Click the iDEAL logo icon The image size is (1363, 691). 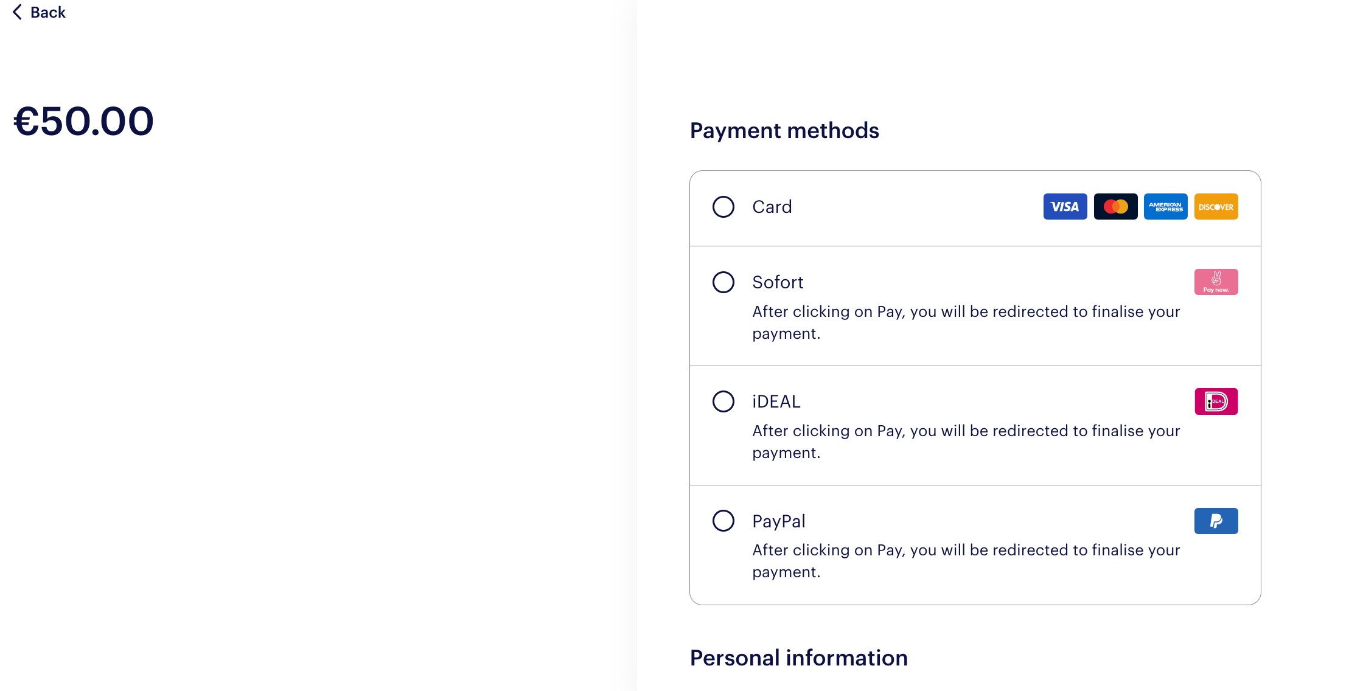coord(1216,401)
